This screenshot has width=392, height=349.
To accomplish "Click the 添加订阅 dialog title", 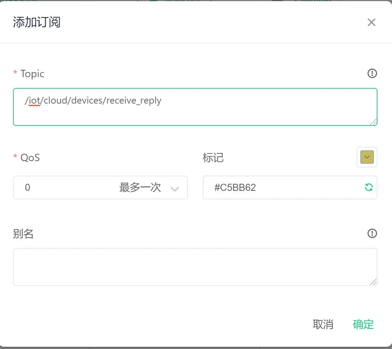I will [37, 22].
